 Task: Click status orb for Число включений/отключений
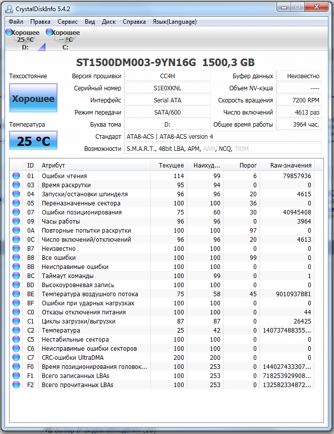[16, 239]
